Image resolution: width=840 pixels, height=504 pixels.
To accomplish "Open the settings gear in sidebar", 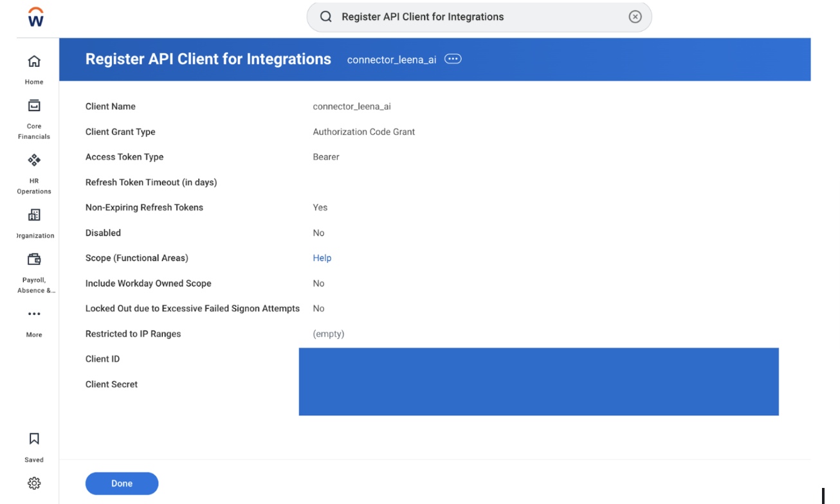I will tap(34, 483).
